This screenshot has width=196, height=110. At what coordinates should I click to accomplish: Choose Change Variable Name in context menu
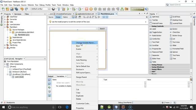click(x=85, y=43)
